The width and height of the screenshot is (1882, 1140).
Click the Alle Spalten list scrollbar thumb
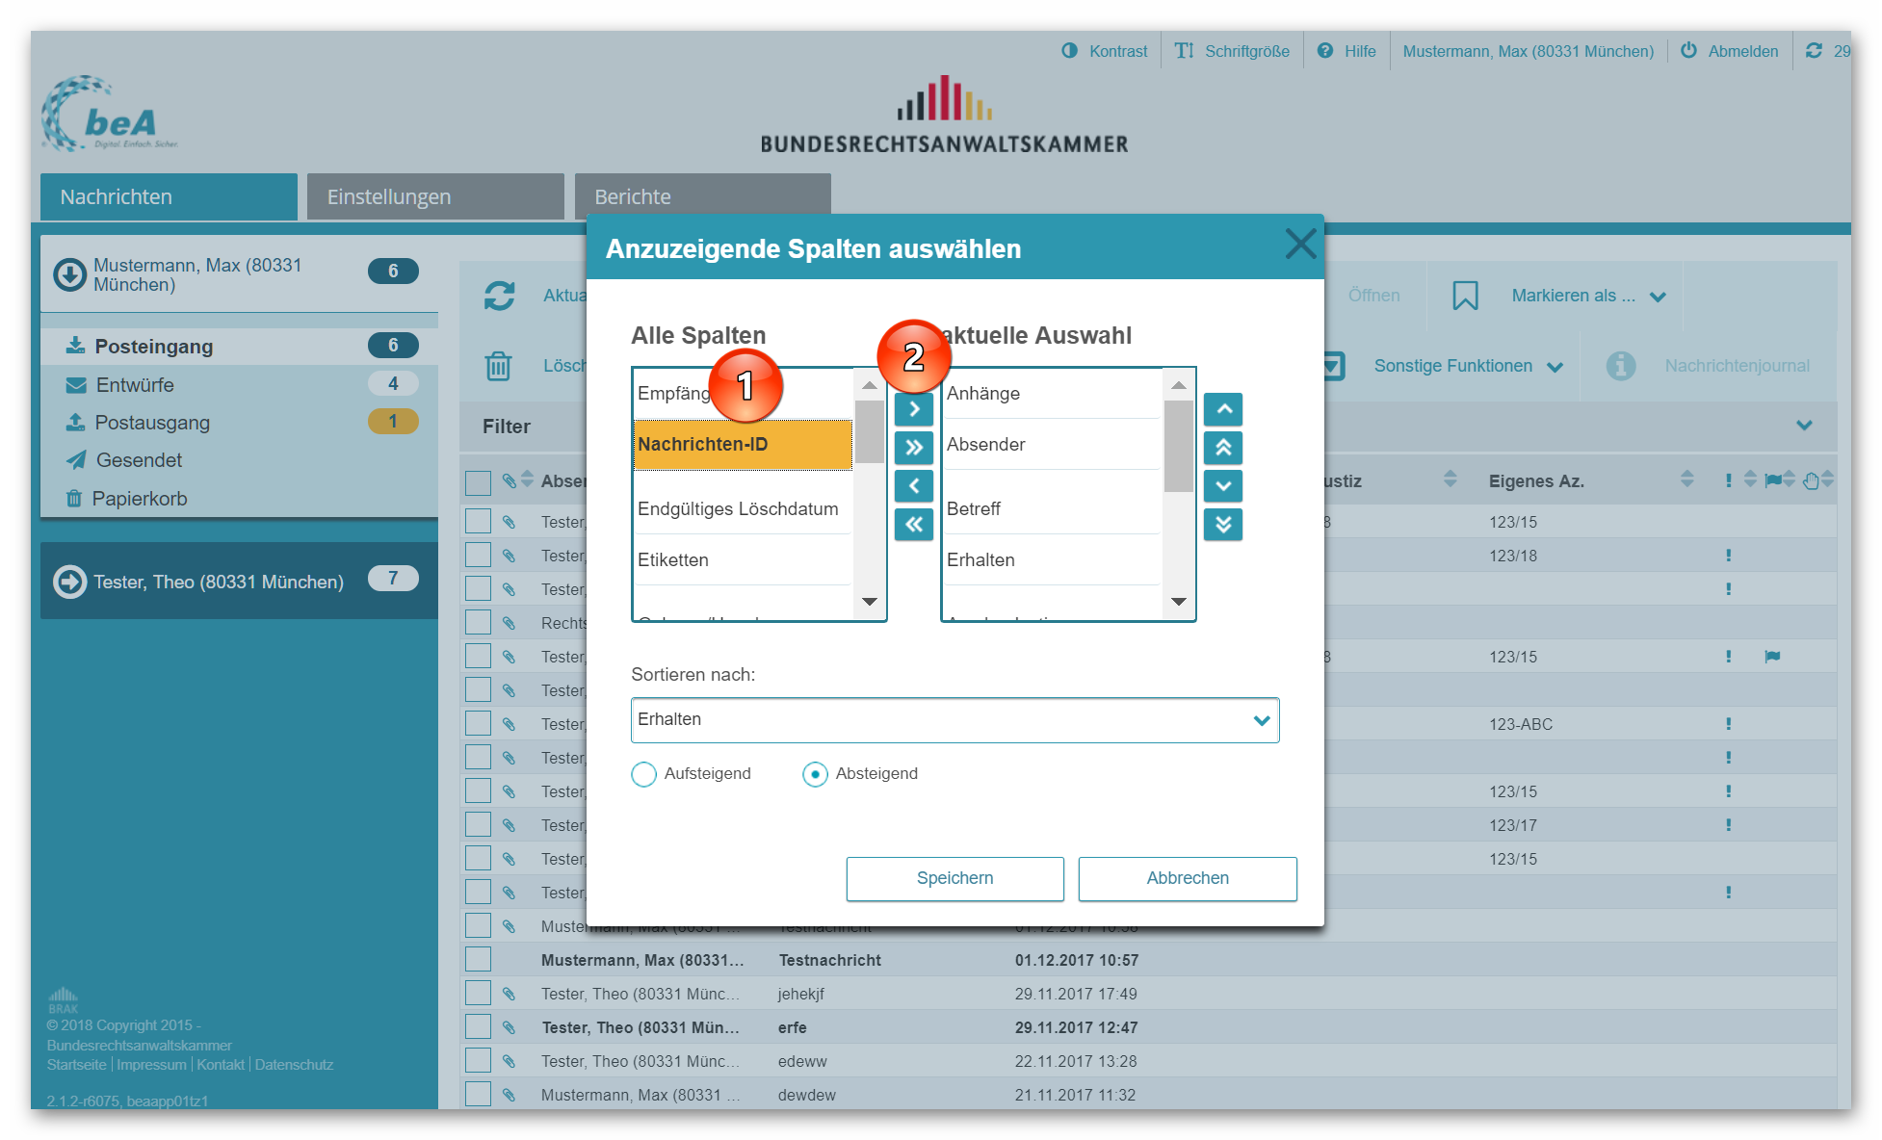click(870, 432)
